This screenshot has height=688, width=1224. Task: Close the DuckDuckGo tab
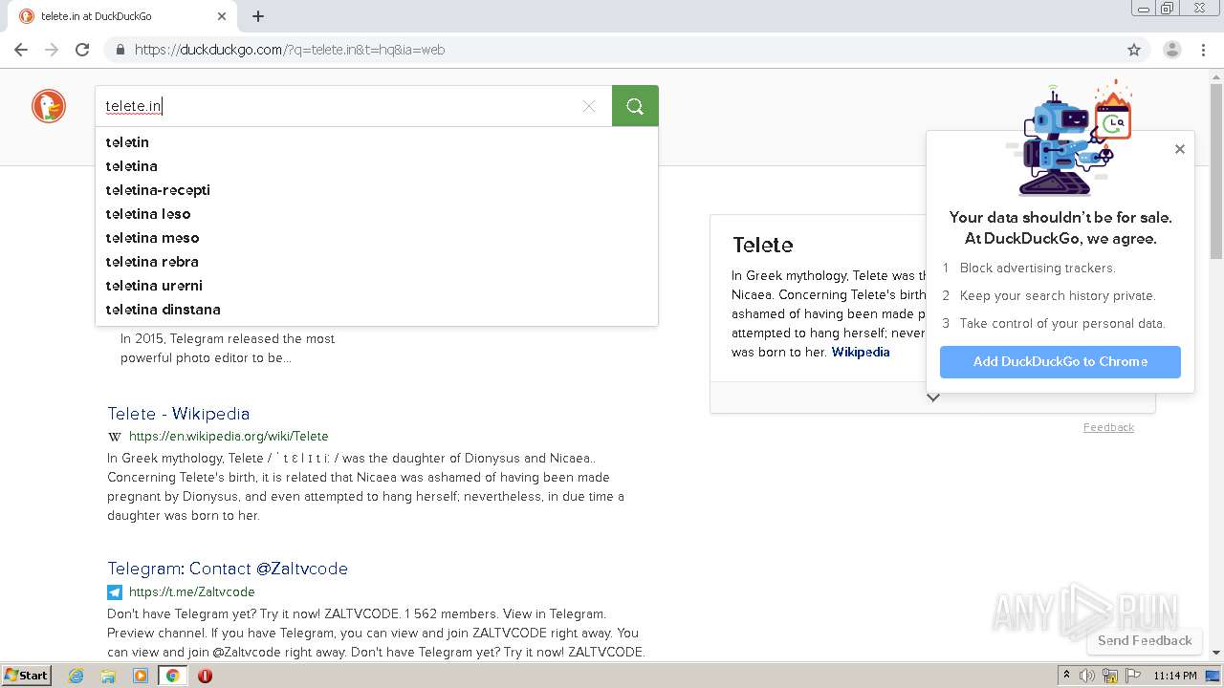(222, 16)
